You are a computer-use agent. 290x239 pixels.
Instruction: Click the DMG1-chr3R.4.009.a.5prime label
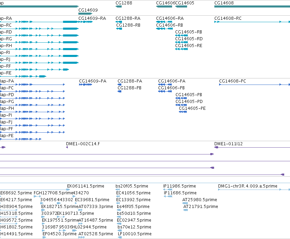click(248, 186)
